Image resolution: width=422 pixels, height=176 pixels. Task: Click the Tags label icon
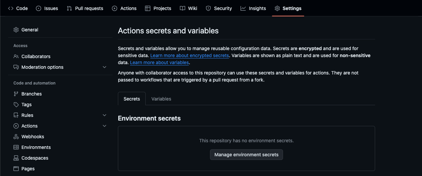(16, 105)
